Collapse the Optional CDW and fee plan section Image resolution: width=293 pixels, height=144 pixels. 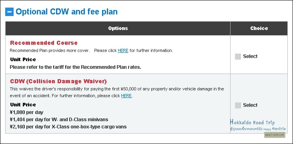tap(9, 12)
